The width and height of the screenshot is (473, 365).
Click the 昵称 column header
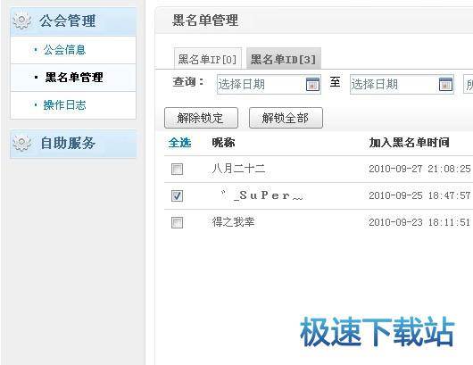[x=223, y=143]
